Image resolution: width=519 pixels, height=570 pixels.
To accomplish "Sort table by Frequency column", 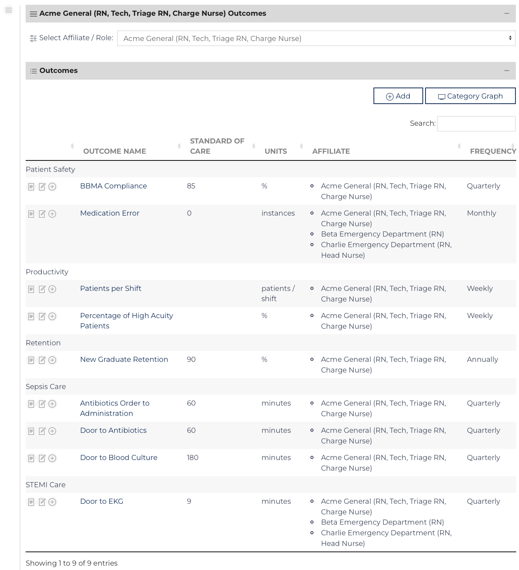I will pyautogui.click(x=513, y=146).
